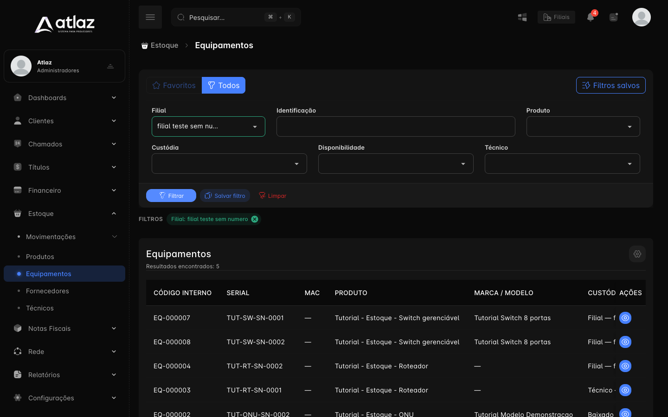Select the Todos tab
668x417 pixels.
point(224,85)
